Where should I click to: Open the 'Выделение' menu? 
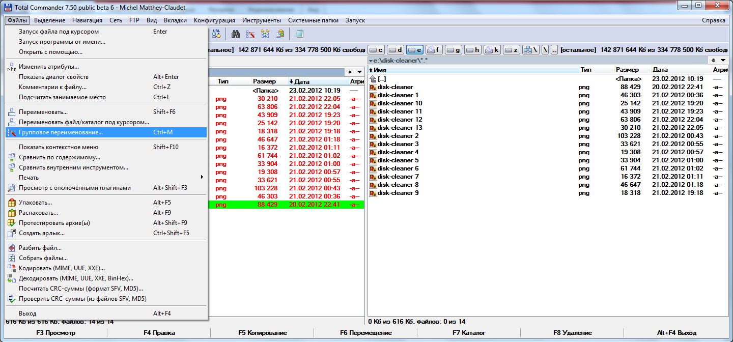(50, 20)
